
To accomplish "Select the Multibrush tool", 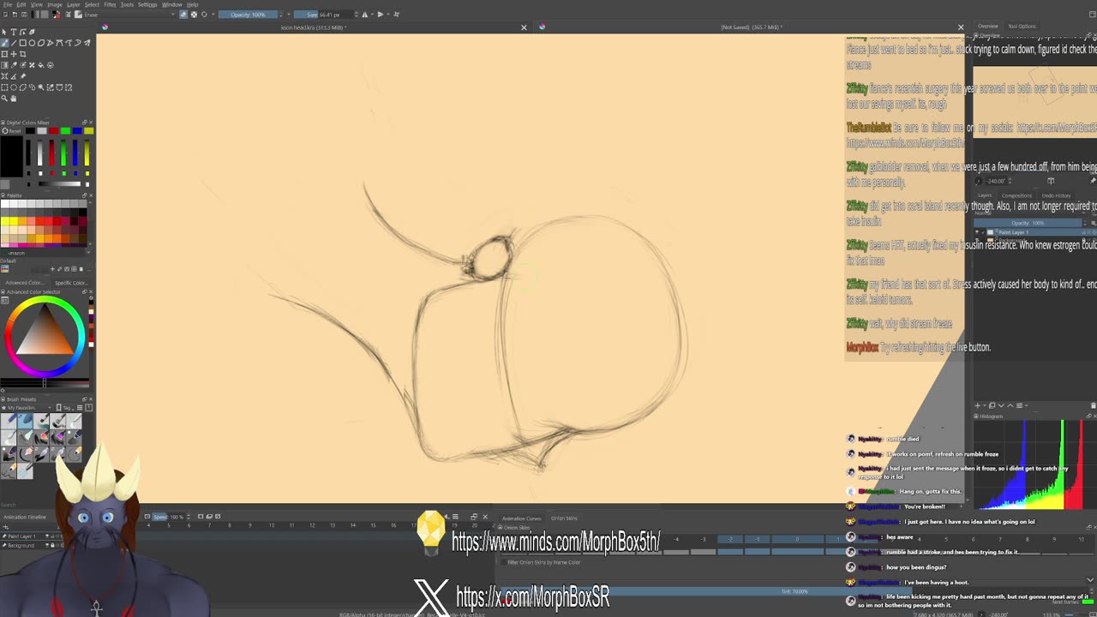I will pos(87,43).
